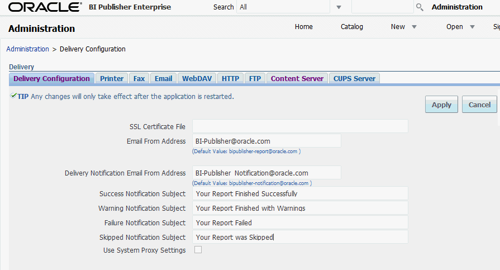Go to Home page
Viewport: 500px width, 270px height.
[303, 27]
